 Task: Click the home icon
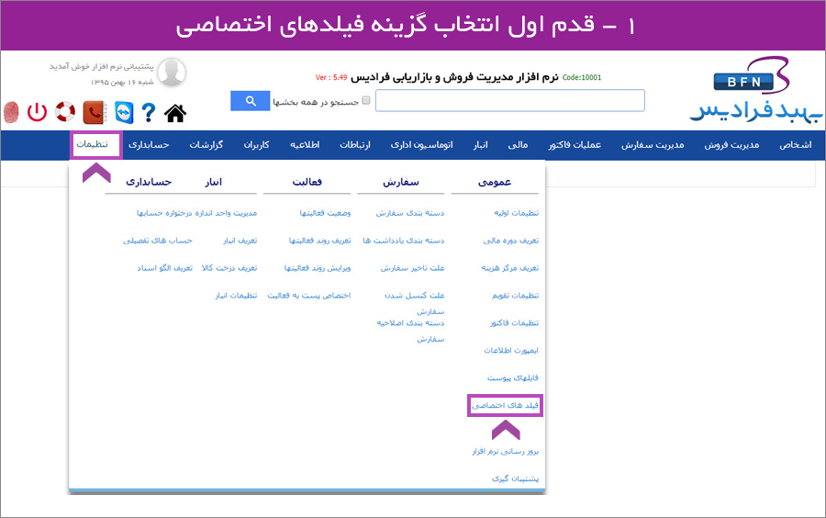(174, 113)
